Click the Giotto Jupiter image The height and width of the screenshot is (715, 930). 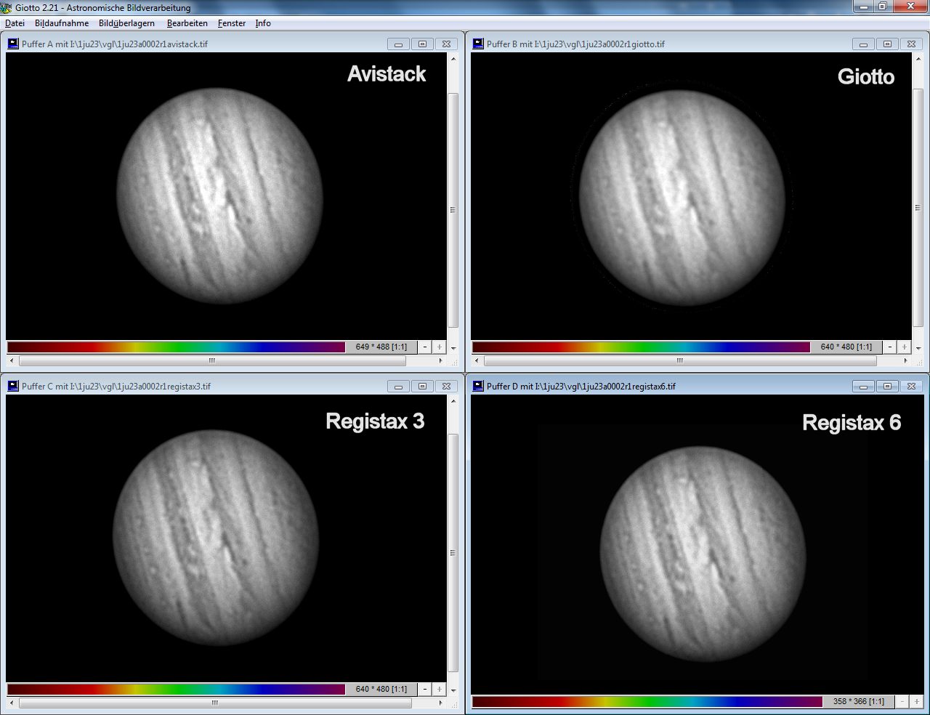(682, 196)
